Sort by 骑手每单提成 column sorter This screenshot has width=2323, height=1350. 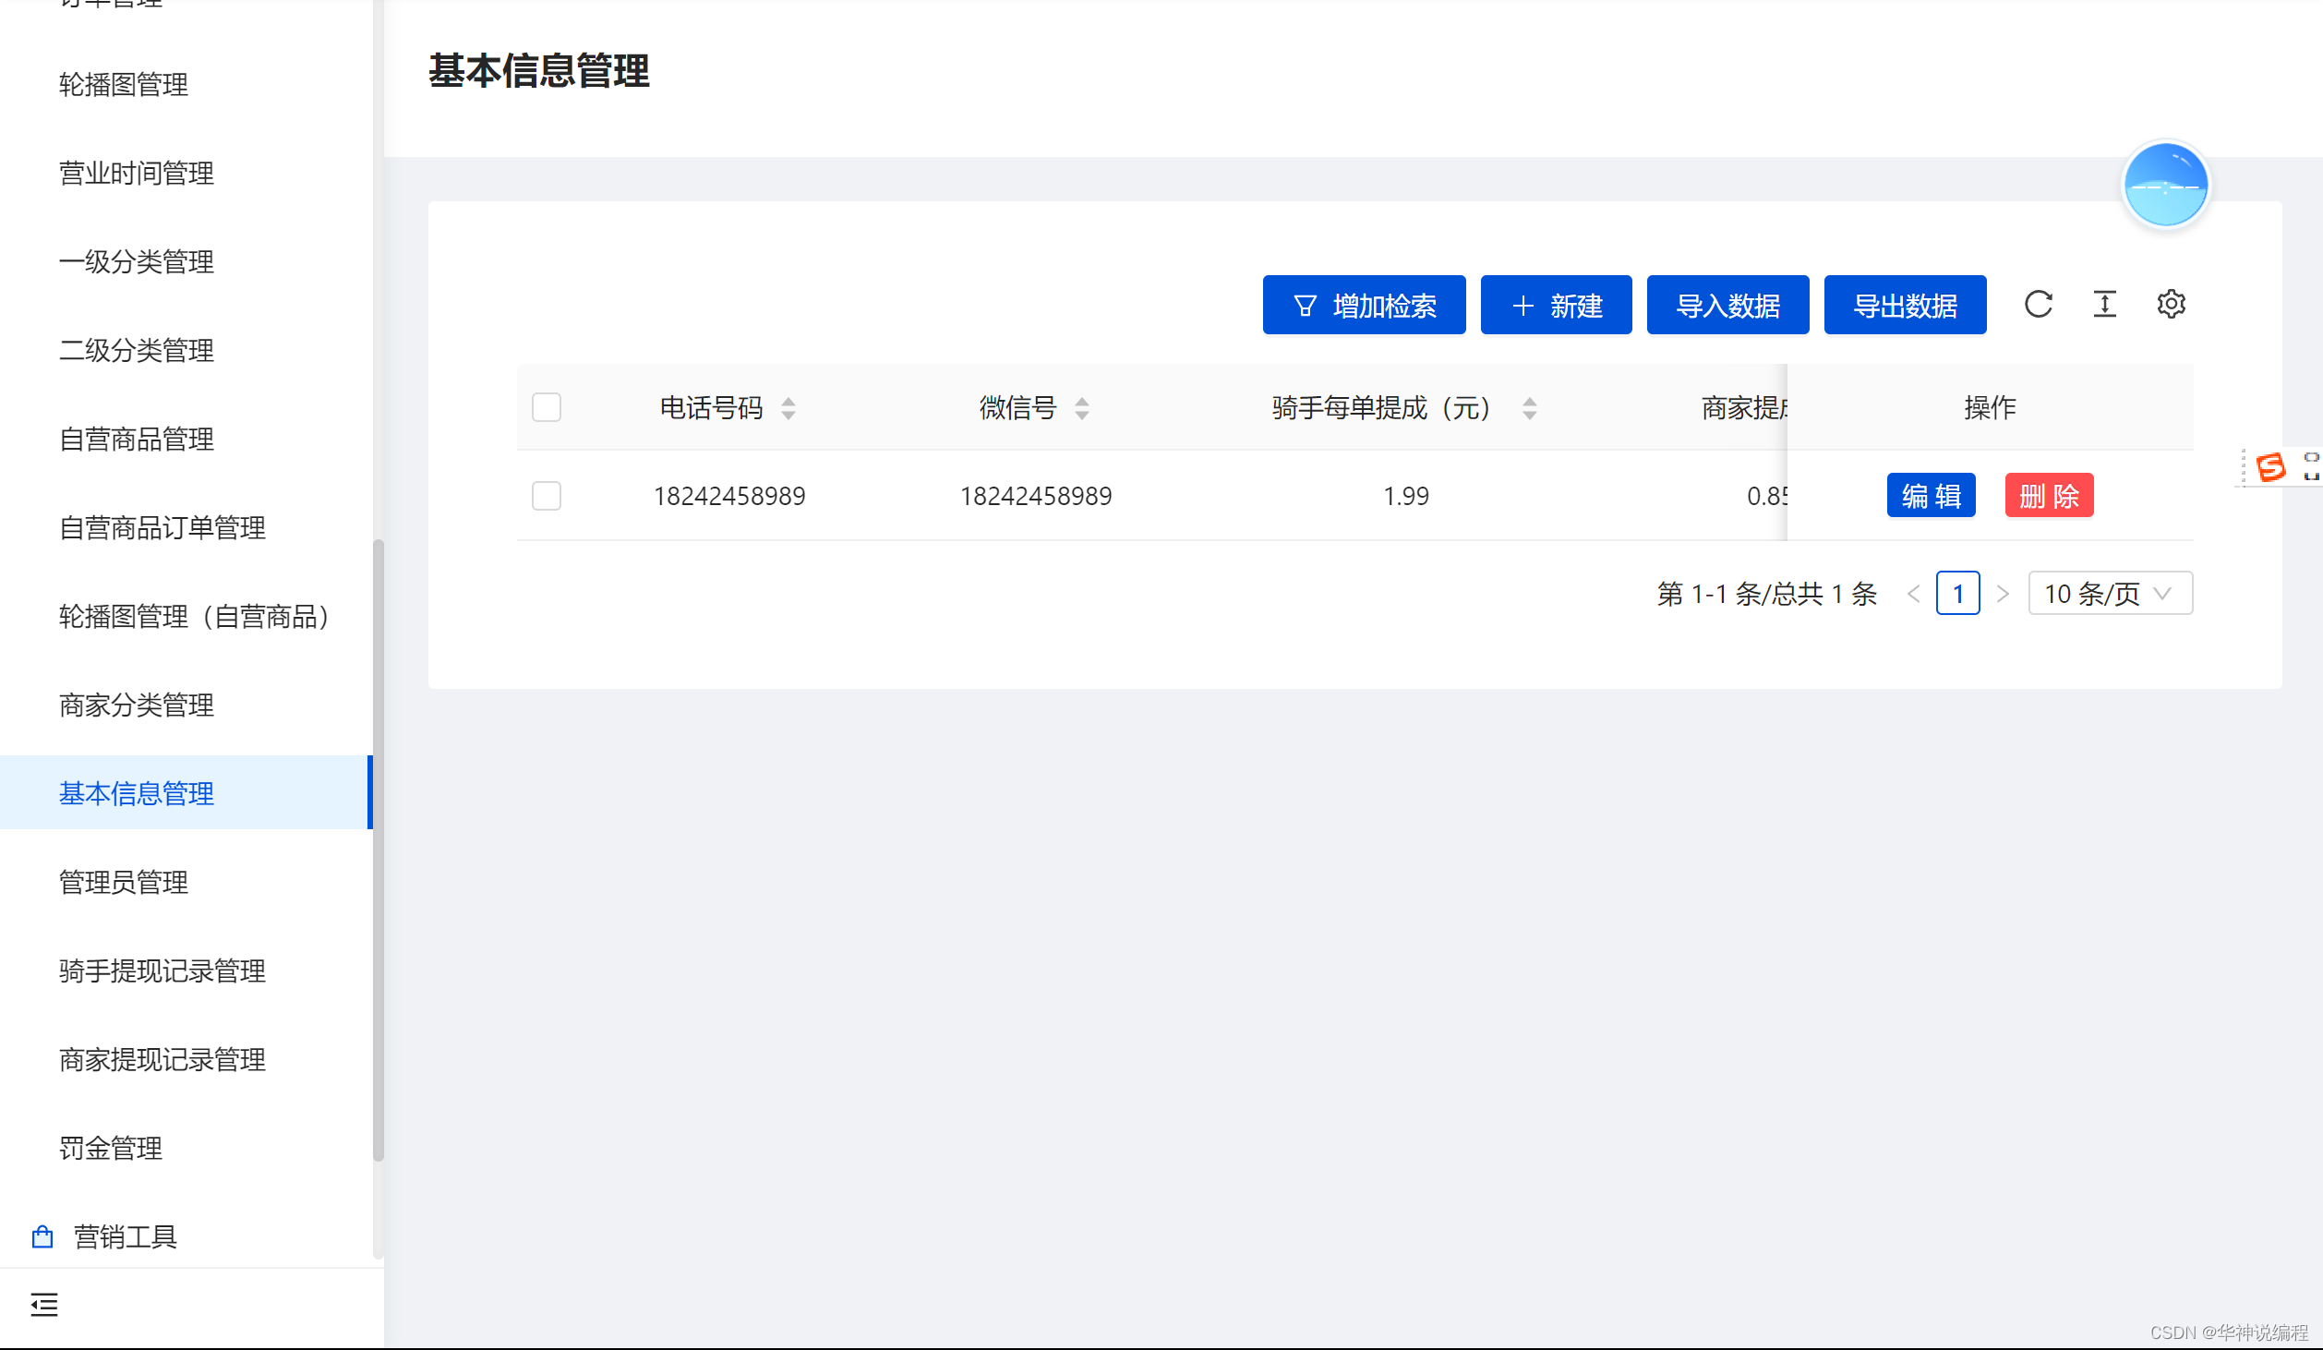(1530, 408)
